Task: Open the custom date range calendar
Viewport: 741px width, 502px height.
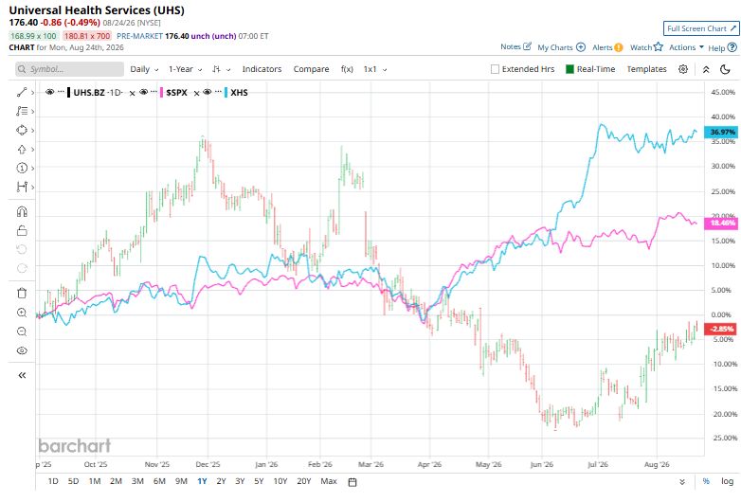Action: pos(352,482)
